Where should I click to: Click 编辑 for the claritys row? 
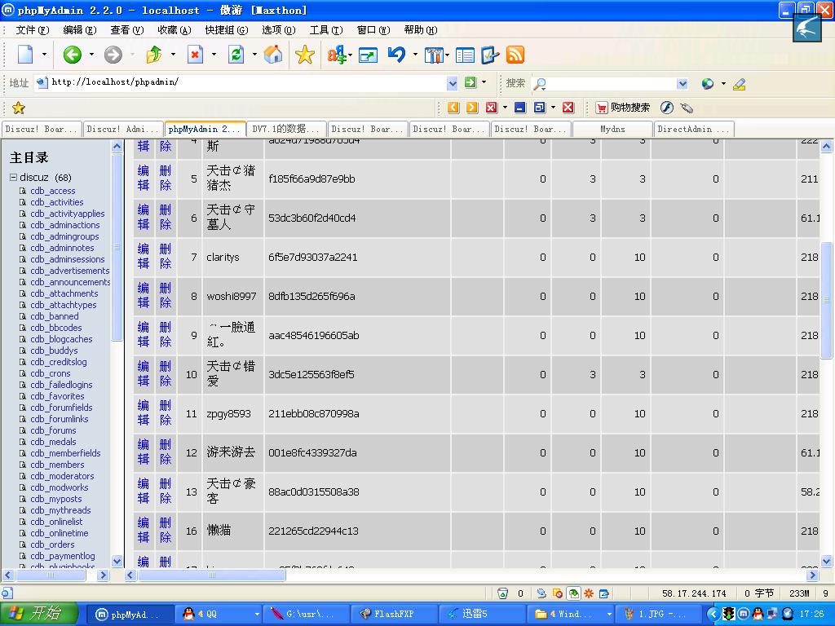click(x=144, y=257)
